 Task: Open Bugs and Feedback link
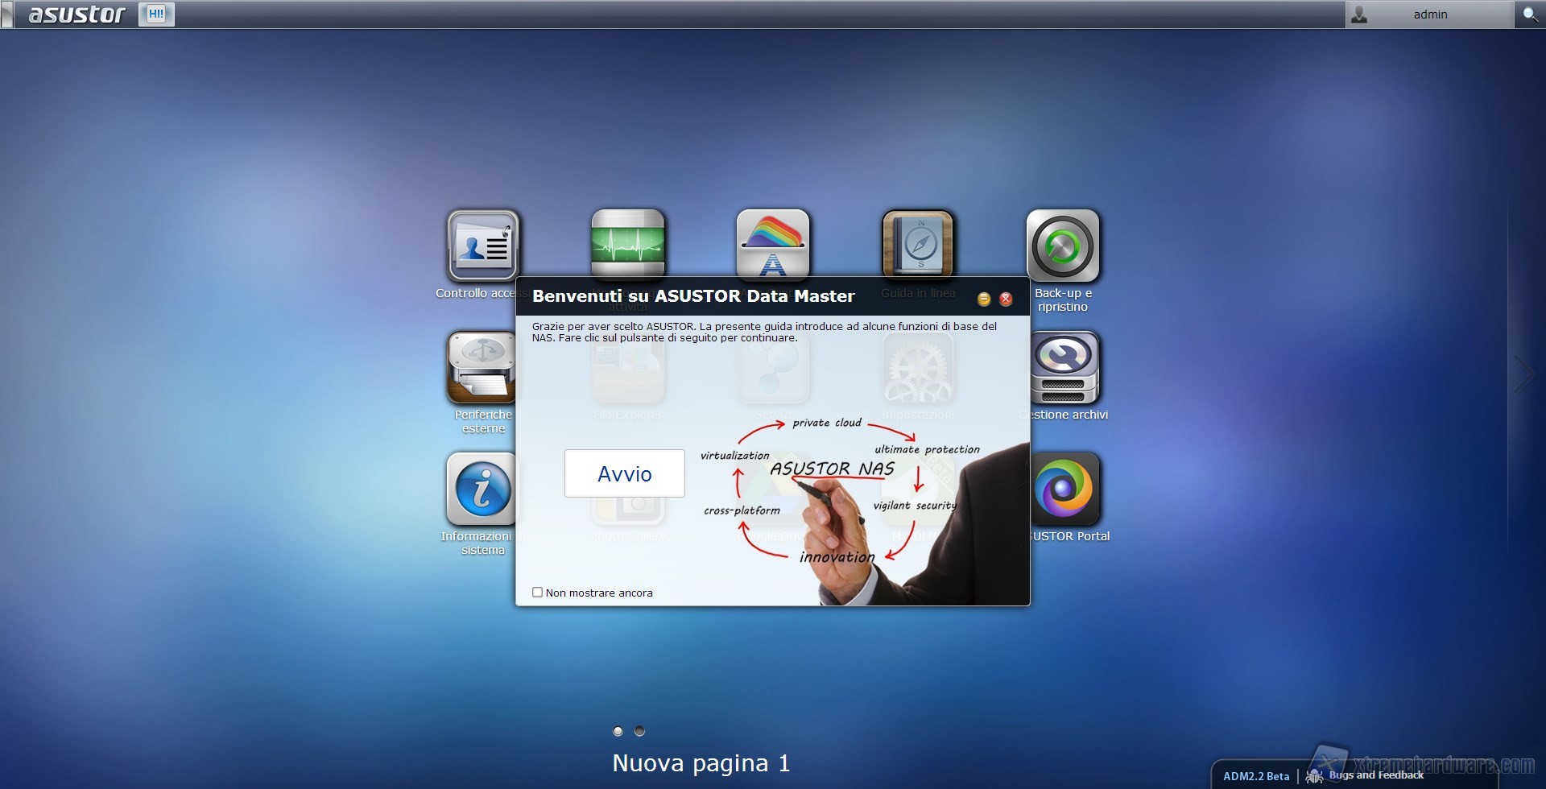pos(1375,775)
